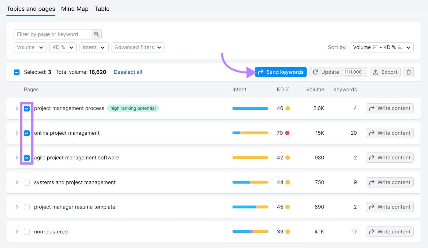This screenshot has width=428, height=248.
Task: Open the Intent filter dropdown
Action: point(94,47)
